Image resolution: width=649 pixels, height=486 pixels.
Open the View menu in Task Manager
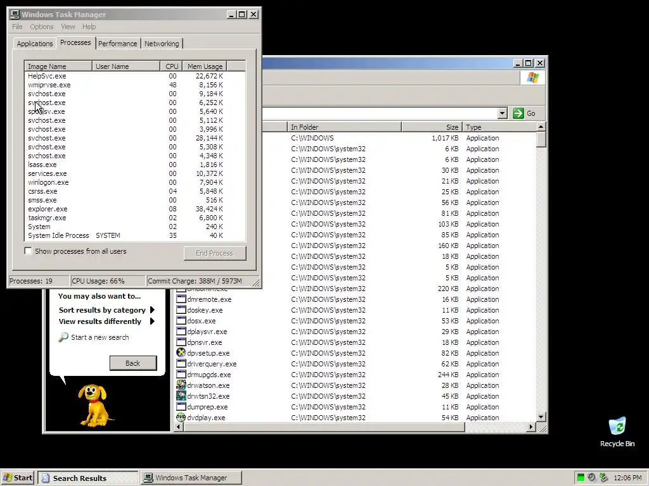click(x=68, y=27)
